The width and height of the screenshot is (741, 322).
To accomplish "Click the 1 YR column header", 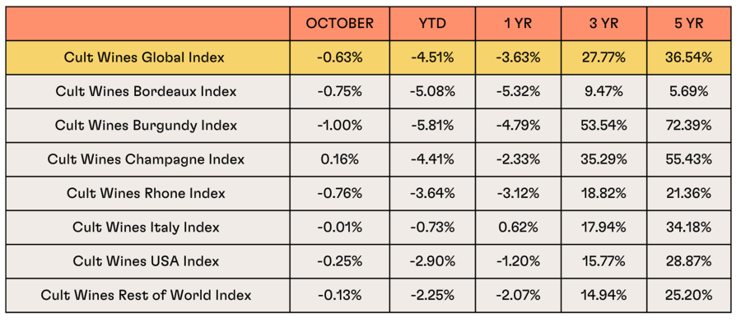I will [x=519, y=24].
